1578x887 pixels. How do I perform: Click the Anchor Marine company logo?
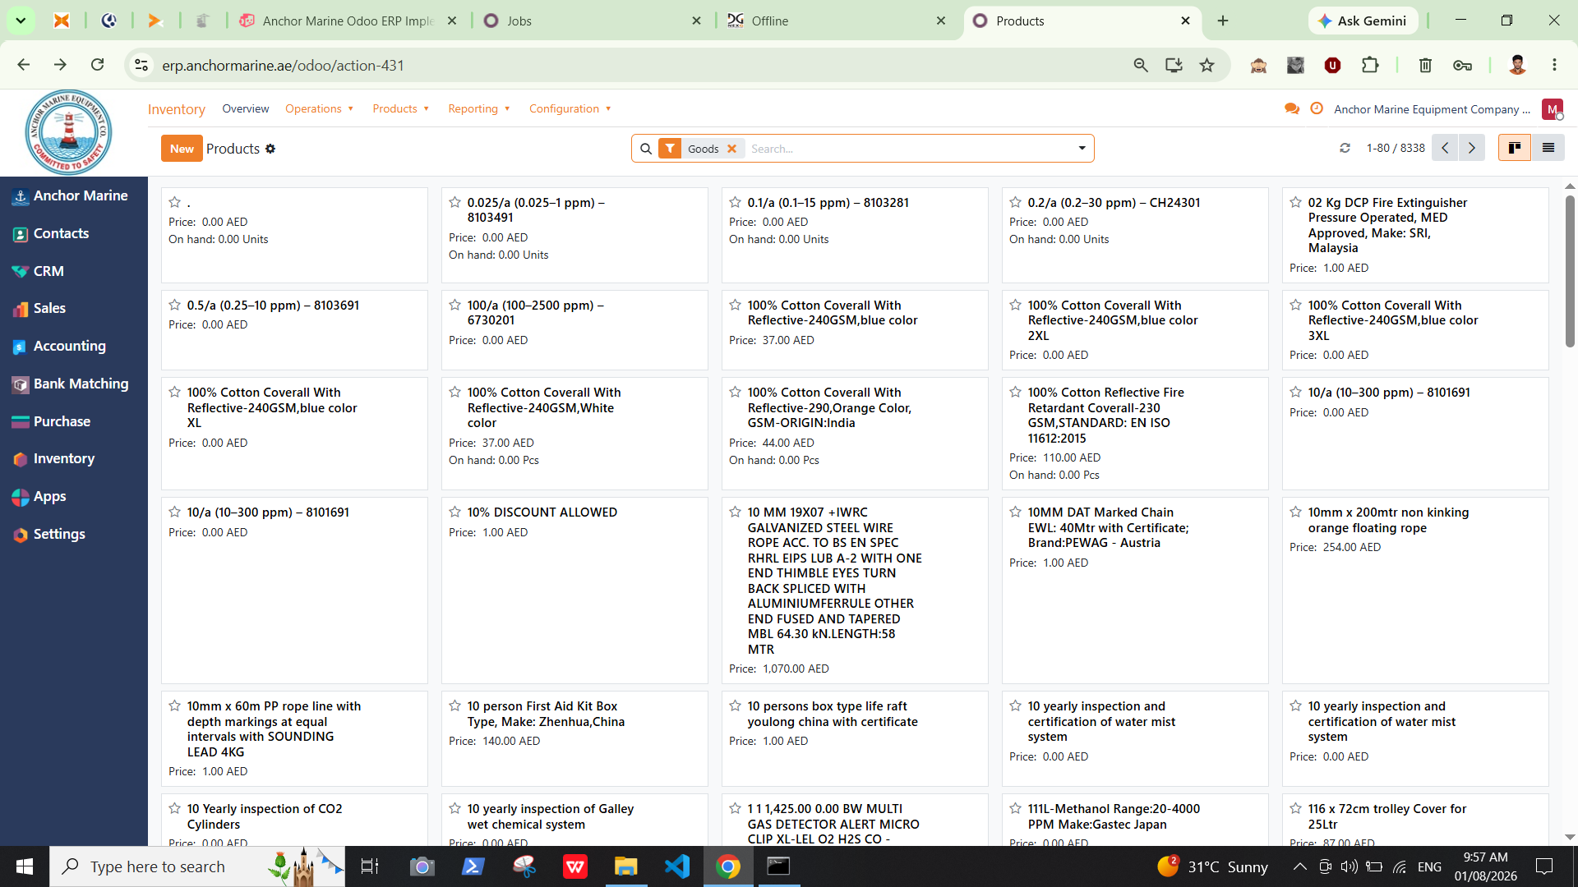tap(68, 131)
